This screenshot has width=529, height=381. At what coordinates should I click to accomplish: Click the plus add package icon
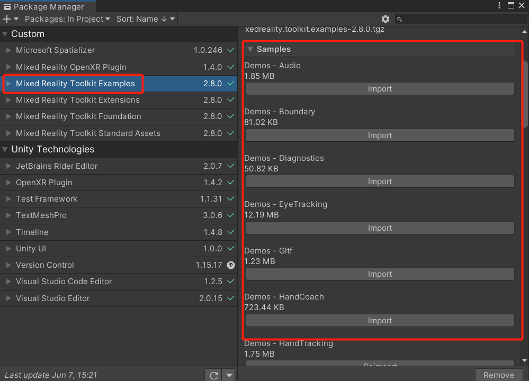click(x=7, y=19)
